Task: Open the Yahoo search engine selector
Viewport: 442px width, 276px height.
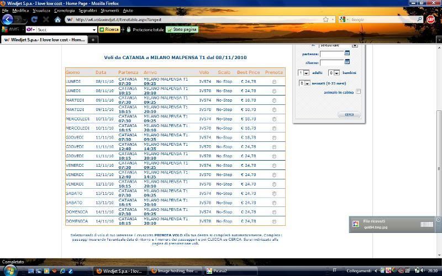Action: coord(31,29)
